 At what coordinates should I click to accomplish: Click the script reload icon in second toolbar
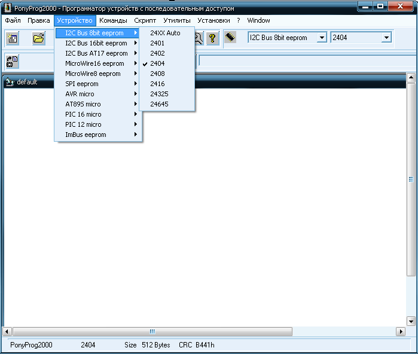(13, 62)
